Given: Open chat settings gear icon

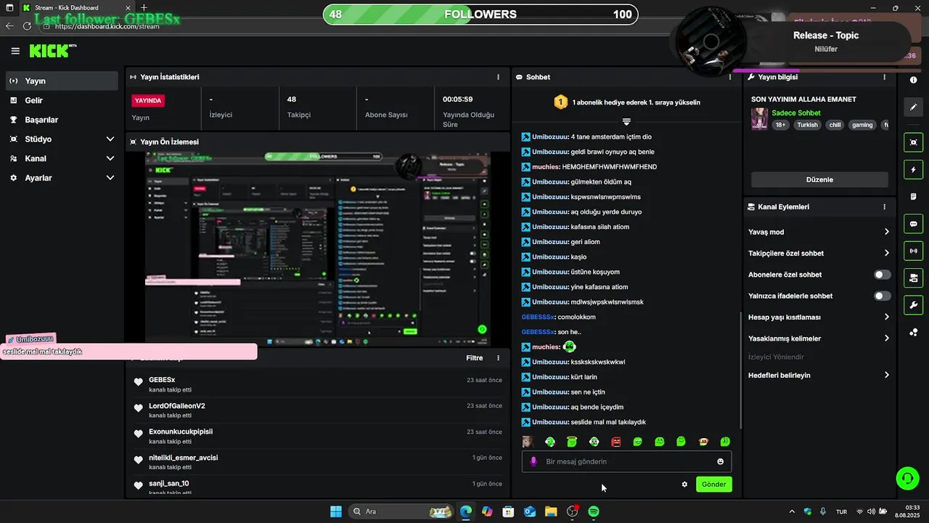Looking at the screenshot, I should pyautogui.click(x=684, y=485).
